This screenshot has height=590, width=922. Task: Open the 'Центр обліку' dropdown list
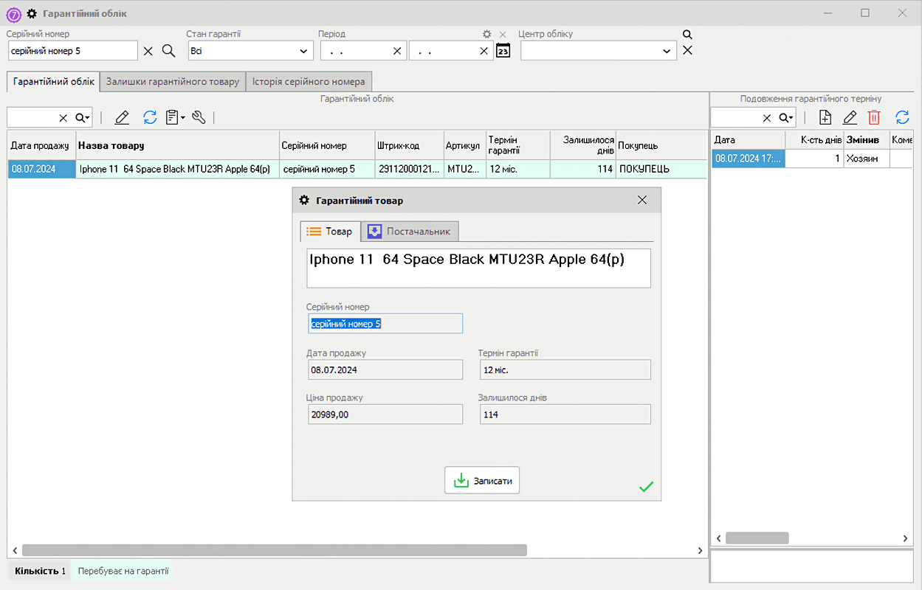pos(667,51)
